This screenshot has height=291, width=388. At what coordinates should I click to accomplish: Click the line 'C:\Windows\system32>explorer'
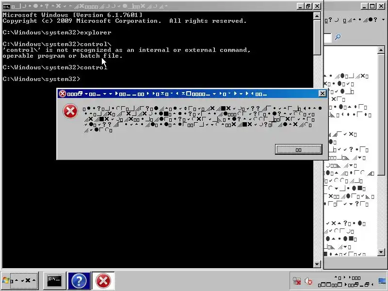point(57,32)
